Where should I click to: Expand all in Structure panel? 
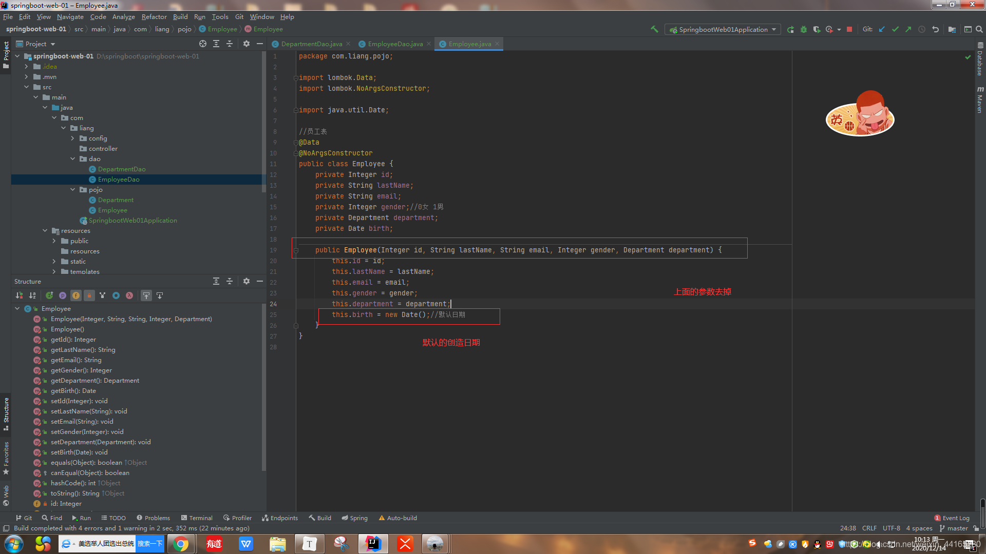(x=216, y=281)
